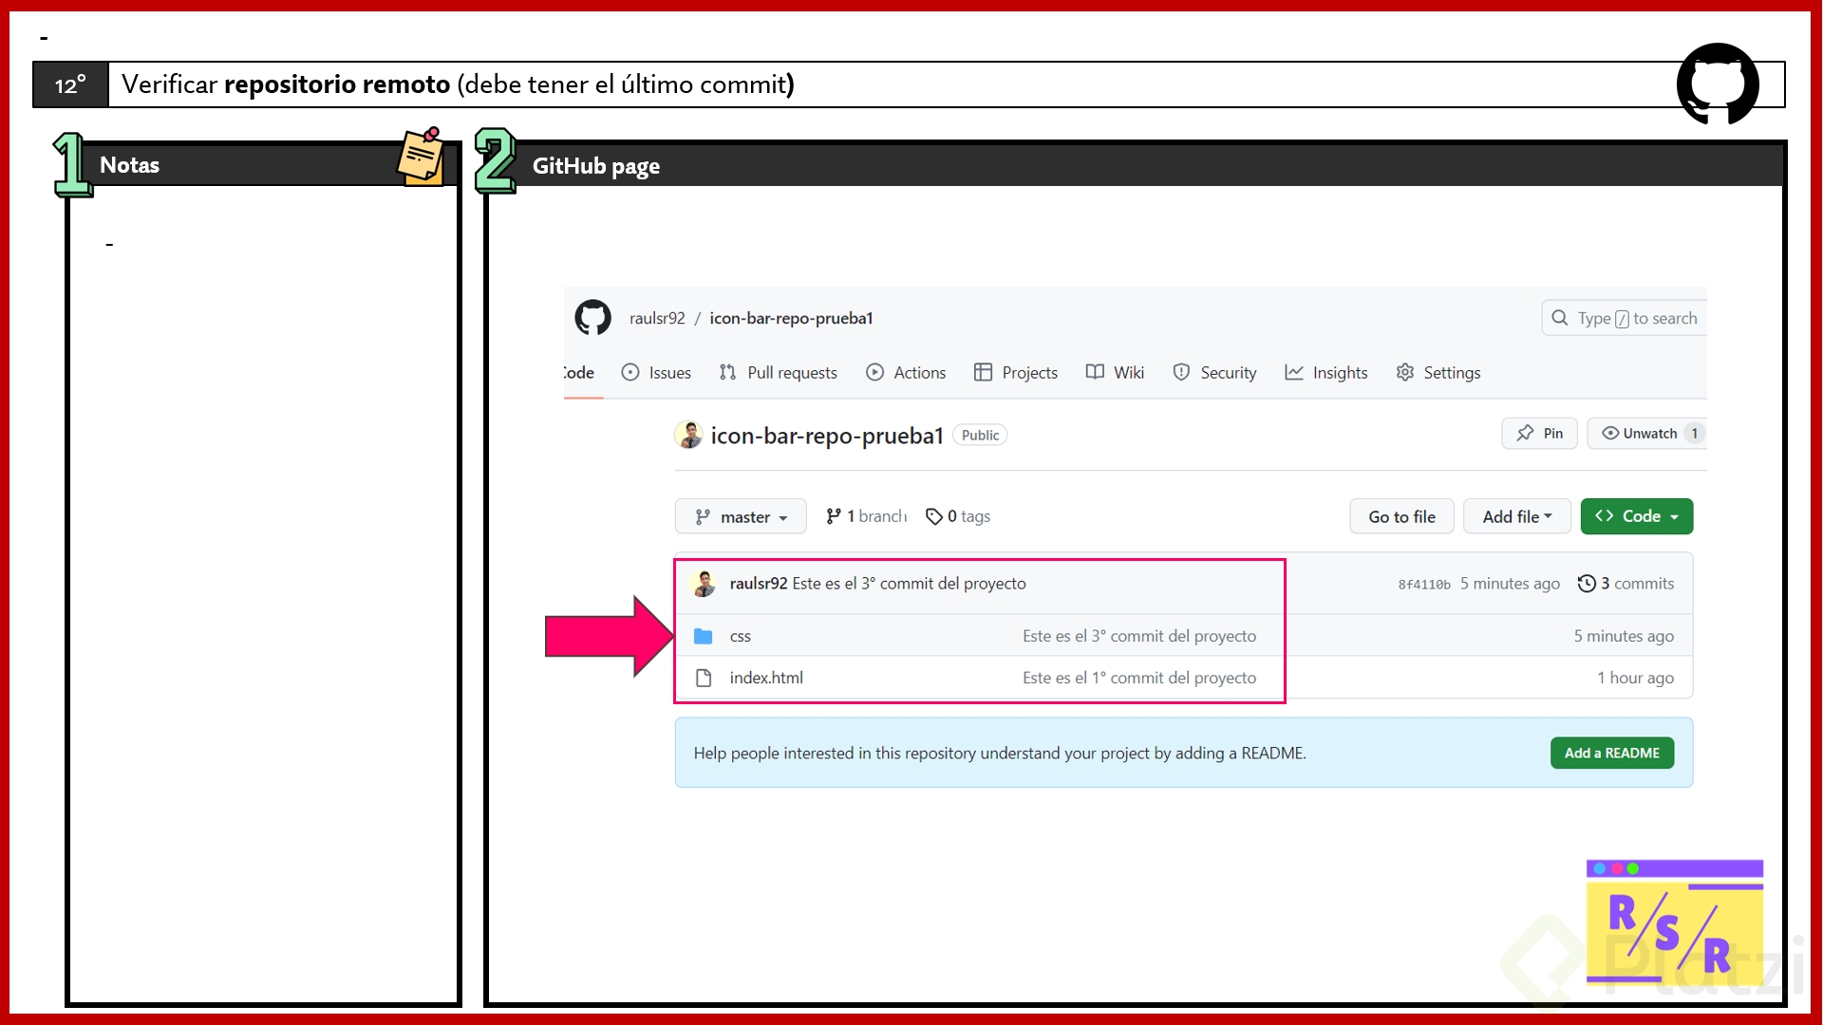Open index.html row '1° commit' message

(x=1139, y=678)
